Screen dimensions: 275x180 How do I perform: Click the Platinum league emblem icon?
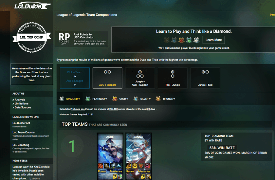[x=88, y=99]
